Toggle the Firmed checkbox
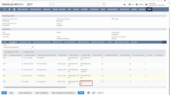Screen dimensions: 170x95 tap(113, 19)
